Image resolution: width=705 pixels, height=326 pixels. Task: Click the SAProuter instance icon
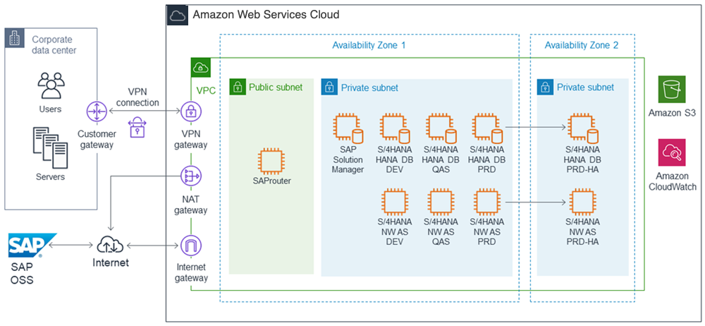coord(271,160)
